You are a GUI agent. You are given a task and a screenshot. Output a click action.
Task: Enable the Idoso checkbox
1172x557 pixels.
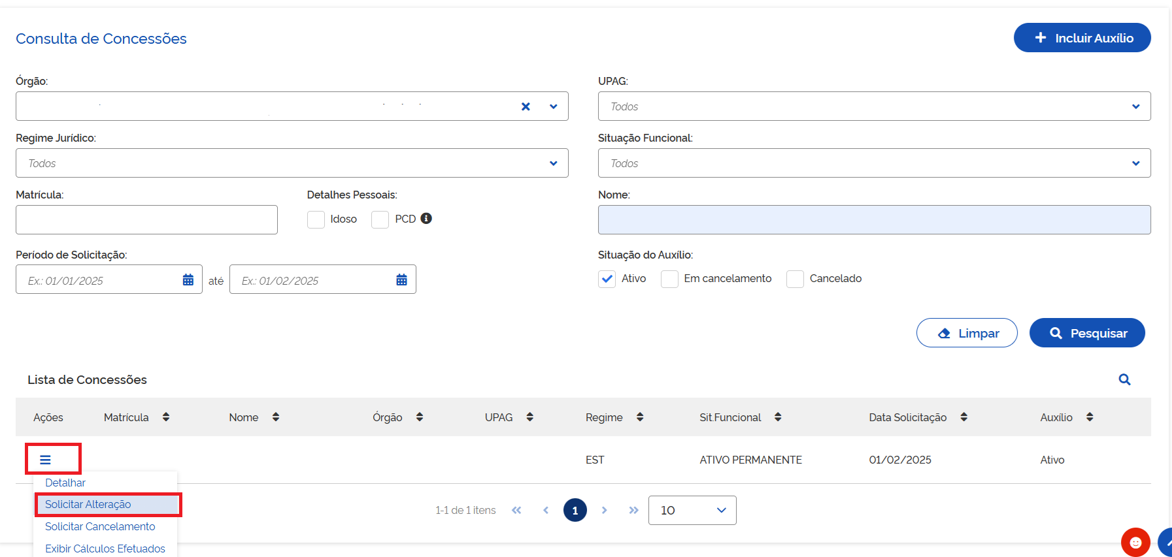tap(316, 219)
